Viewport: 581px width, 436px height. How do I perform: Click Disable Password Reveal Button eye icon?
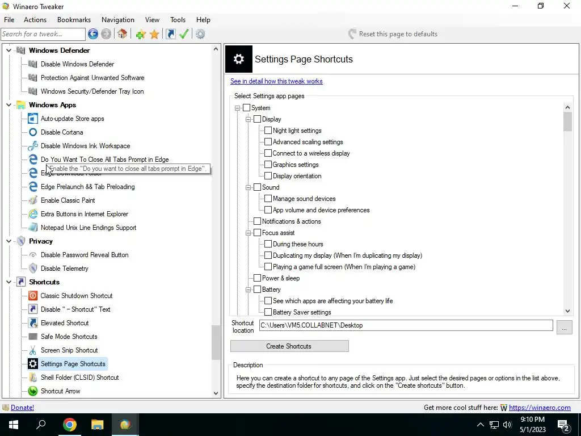pos(33,255)
